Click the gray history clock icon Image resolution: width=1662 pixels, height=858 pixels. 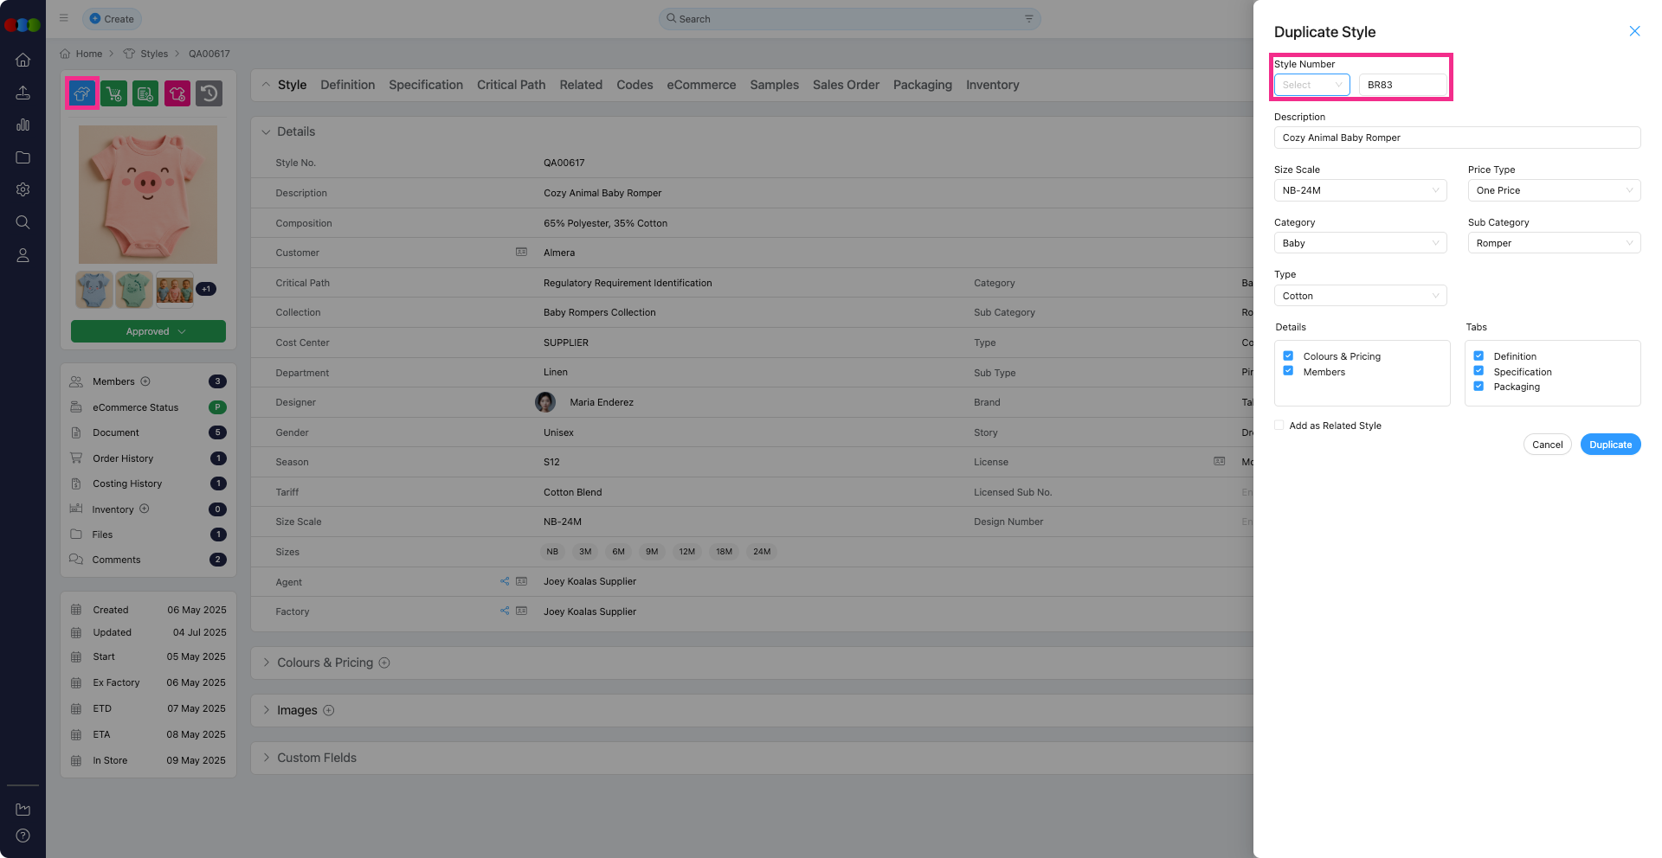(x=209, y=93)
